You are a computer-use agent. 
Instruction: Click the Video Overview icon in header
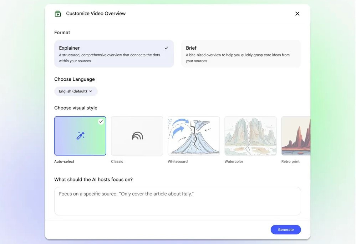(x=58, y=14)
